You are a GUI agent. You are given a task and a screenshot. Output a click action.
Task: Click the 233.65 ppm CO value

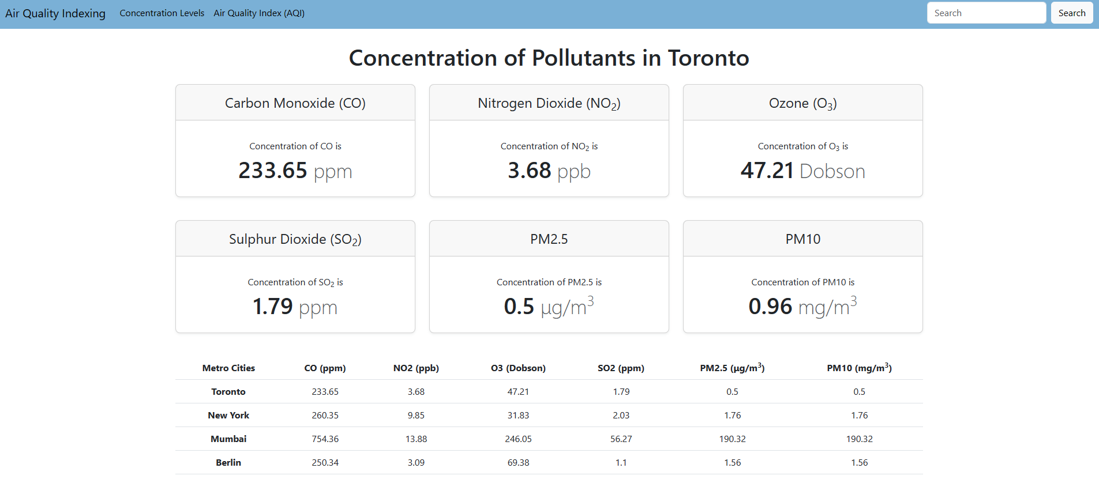pyautogui.click(x=295, y=171)
